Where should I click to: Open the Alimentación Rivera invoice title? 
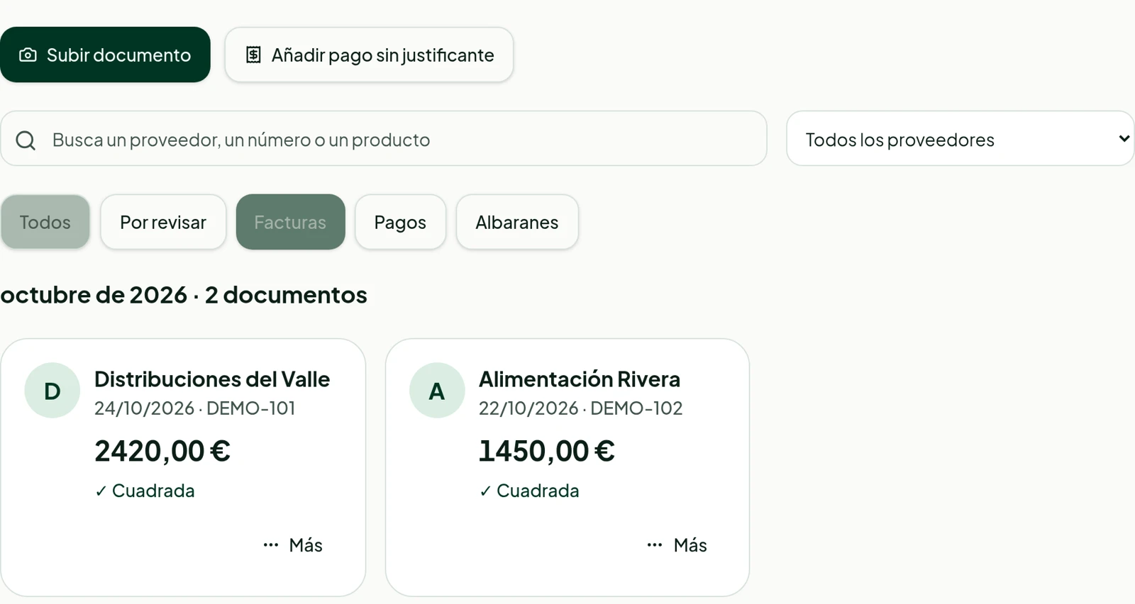[x=580, y=379]
